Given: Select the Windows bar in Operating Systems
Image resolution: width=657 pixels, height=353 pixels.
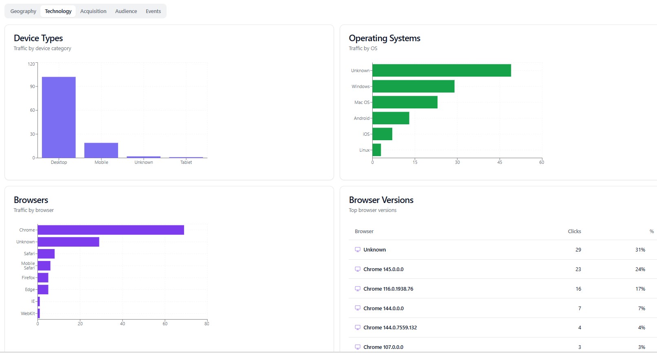Looking at the screenshot, I should 413,86.
